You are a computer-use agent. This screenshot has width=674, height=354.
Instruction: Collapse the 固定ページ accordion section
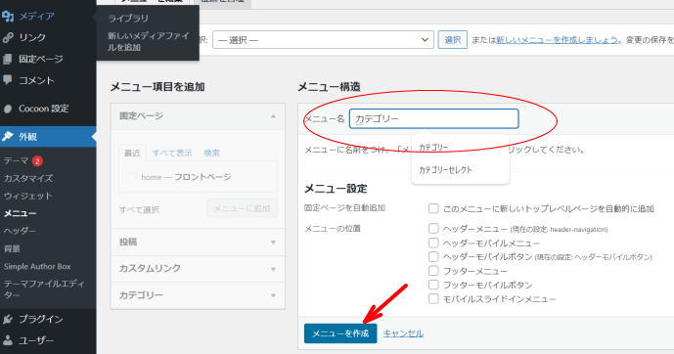point(198,116)
